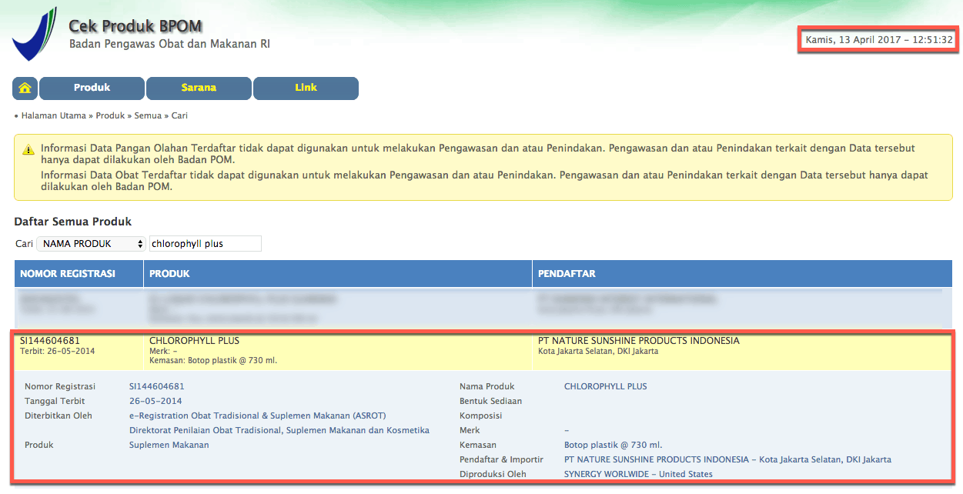Click the home icon button
The image size is (963, 494).
(25, 88)
